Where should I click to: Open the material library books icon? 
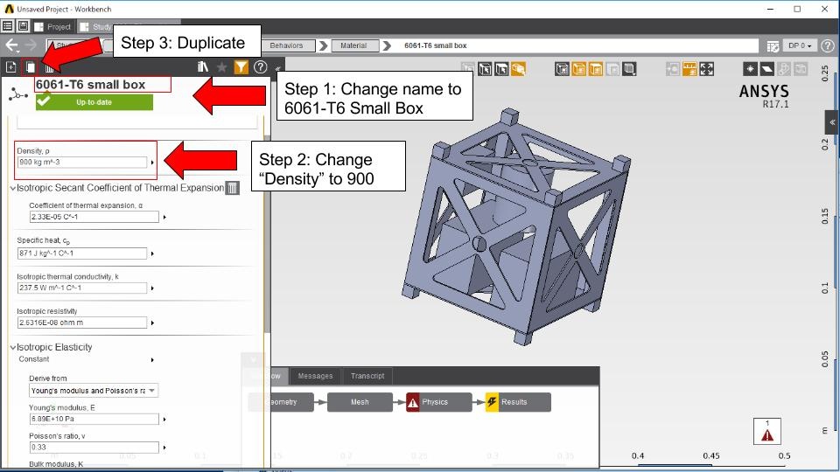pyautogui.click(x=202, y=67)
